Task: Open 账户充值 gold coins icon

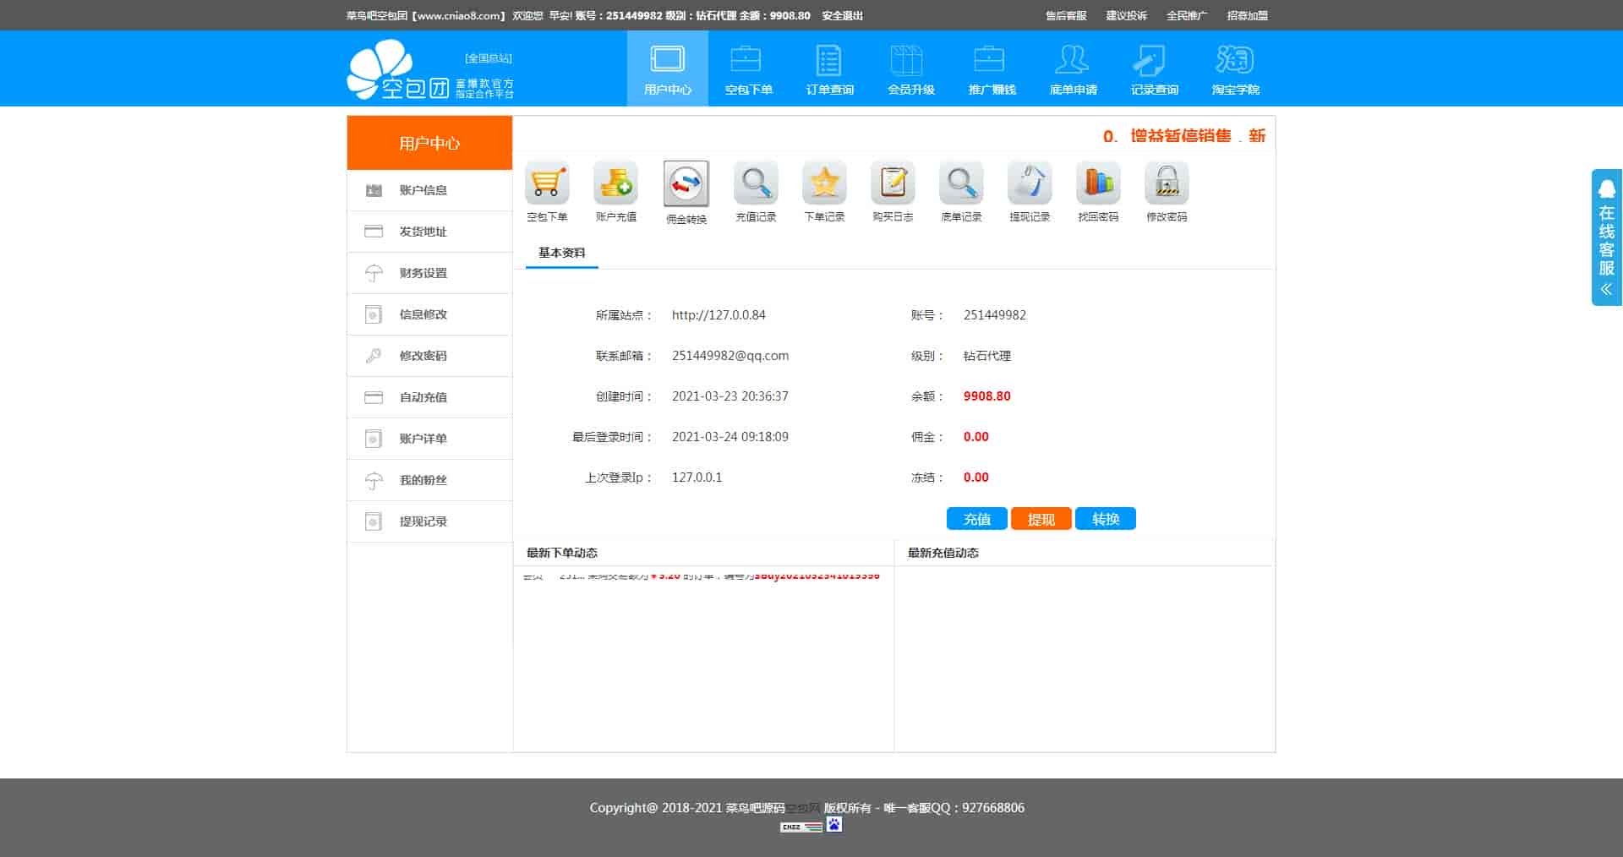Action: point(615,183)
